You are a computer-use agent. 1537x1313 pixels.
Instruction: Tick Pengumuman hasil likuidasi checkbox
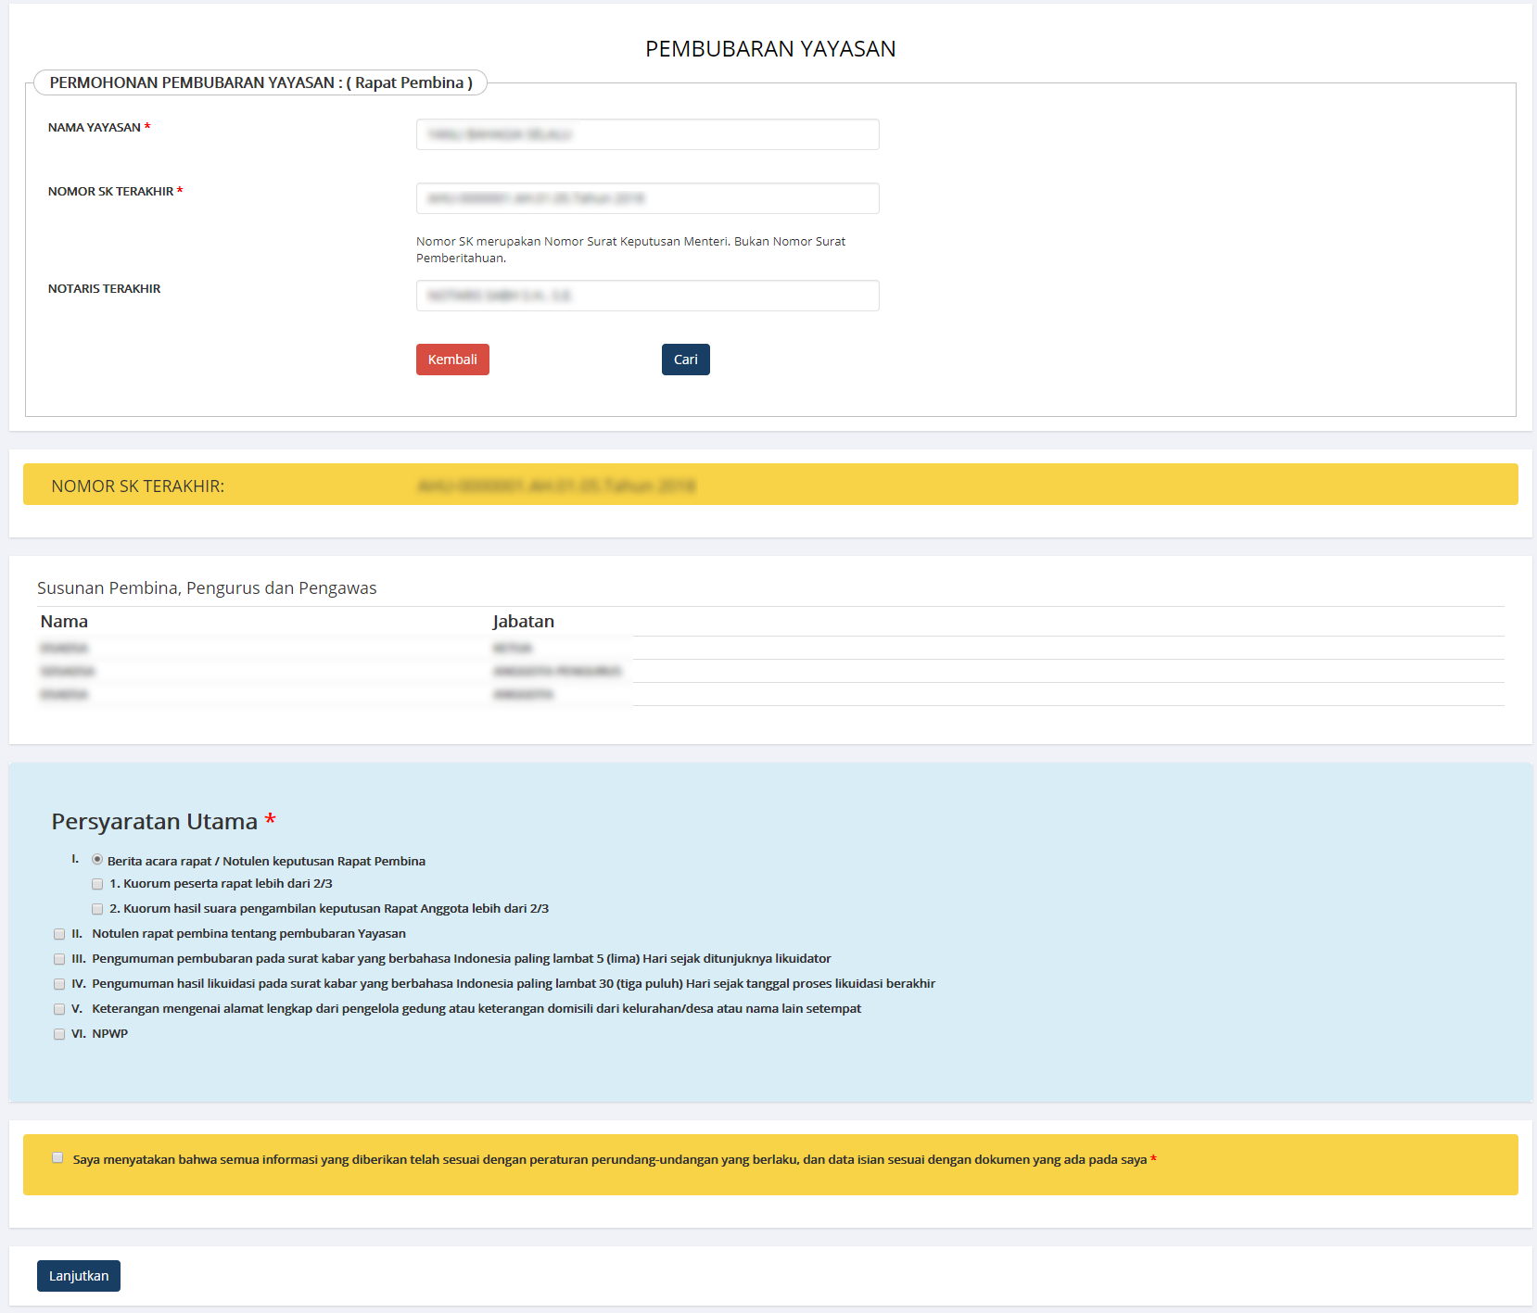[59, 984]
